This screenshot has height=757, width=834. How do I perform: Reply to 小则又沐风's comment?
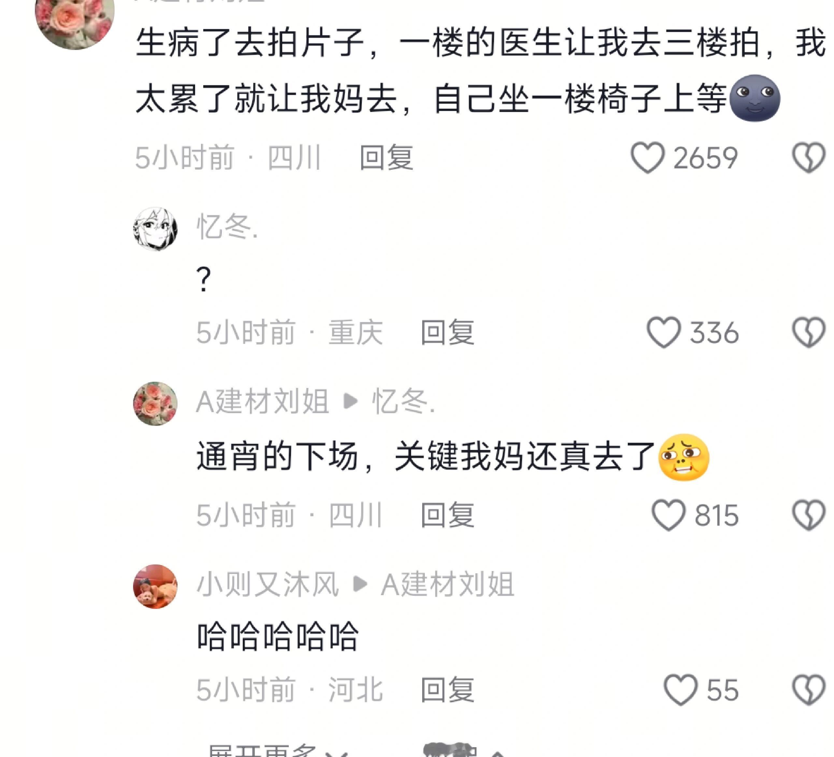coord(448,690)
